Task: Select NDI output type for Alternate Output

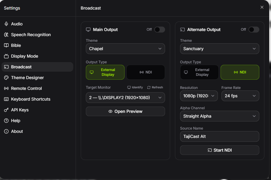Action: (240, 72)
